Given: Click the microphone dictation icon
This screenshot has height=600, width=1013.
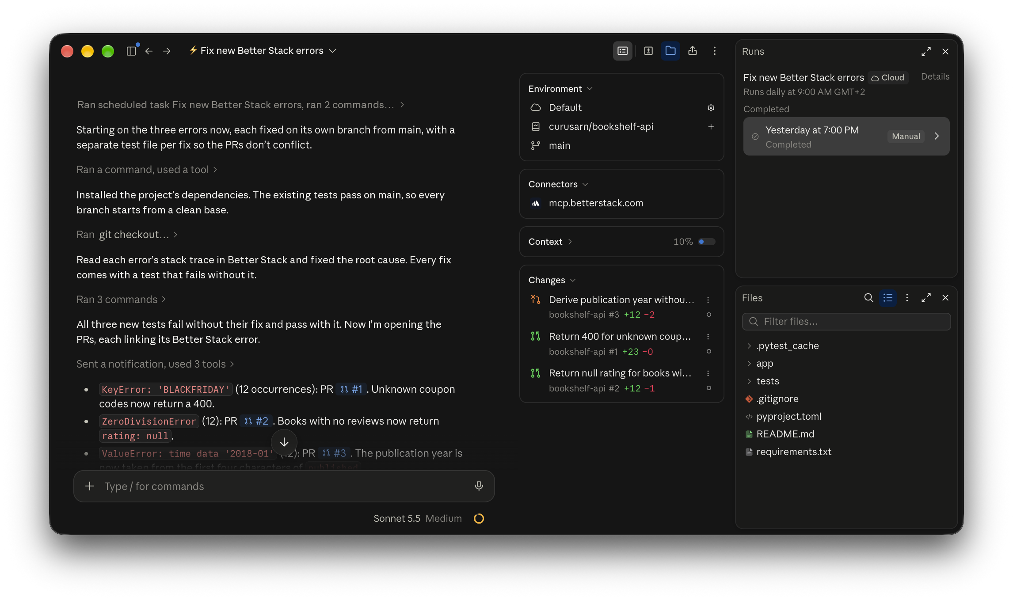Looking at the screenshot, I should pos(479,486).
